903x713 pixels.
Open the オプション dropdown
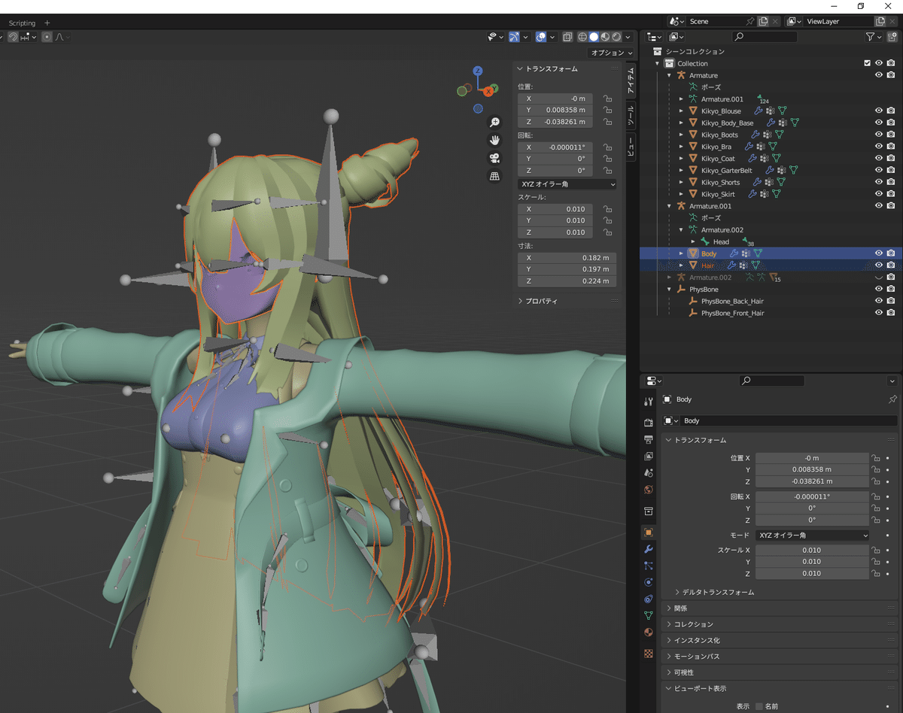tap(612, 53)
